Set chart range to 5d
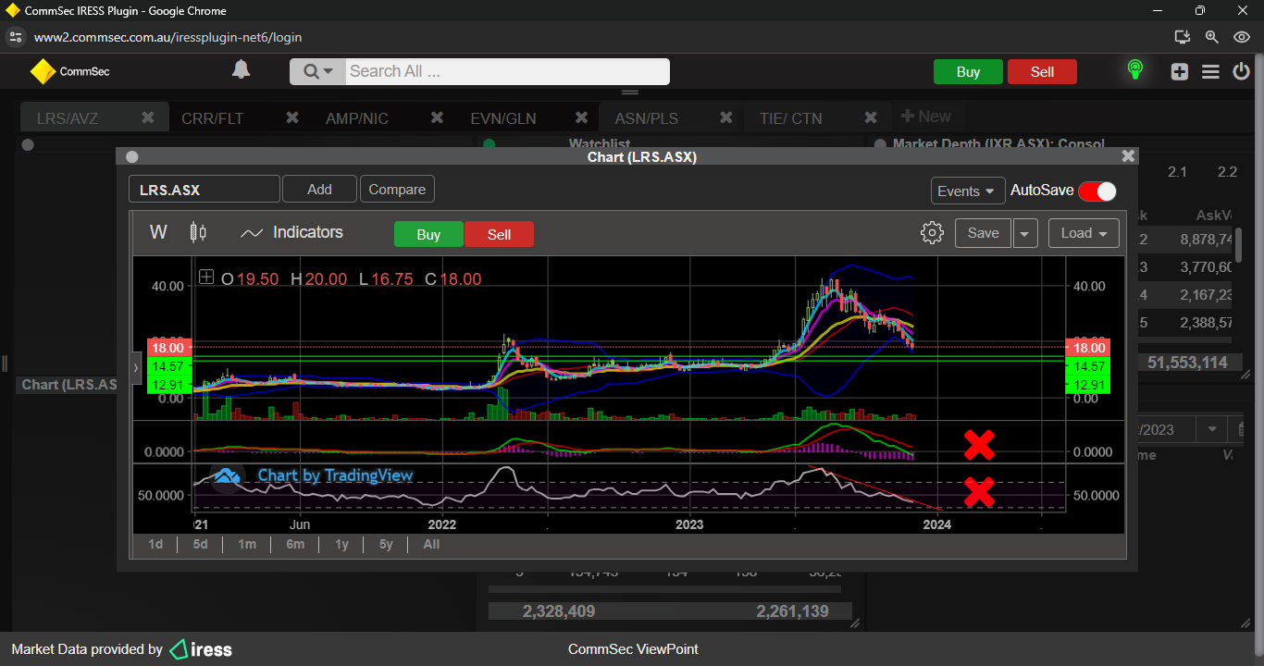1264x666 pixels. (x=200, y=544)
